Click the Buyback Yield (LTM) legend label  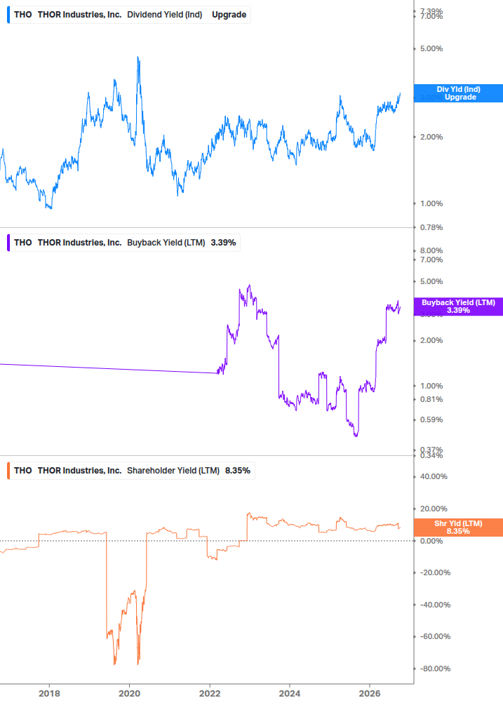166,243
